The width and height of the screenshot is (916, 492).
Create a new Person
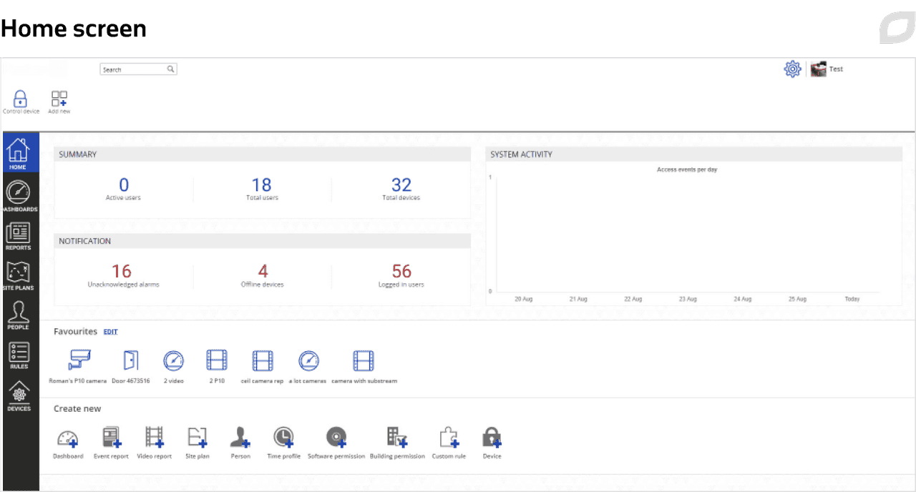[240, 438]
